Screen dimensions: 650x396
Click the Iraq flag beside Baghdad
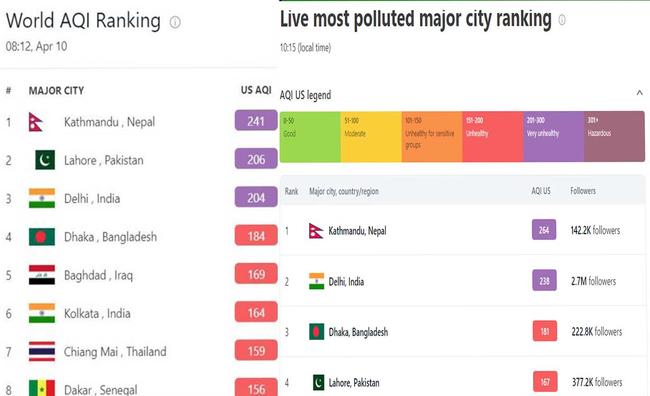point(42,275)
